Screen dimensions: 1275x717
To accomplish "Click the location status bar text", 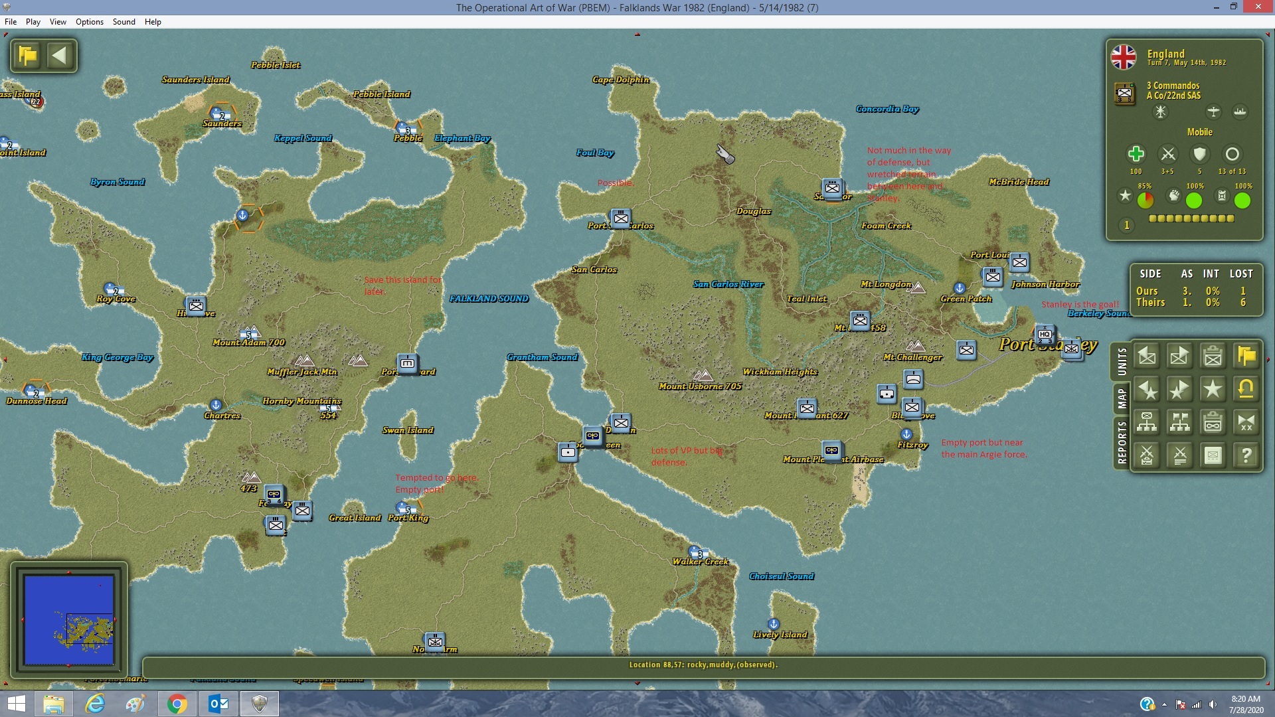I will pyautogui.click(x=703, y=665).
